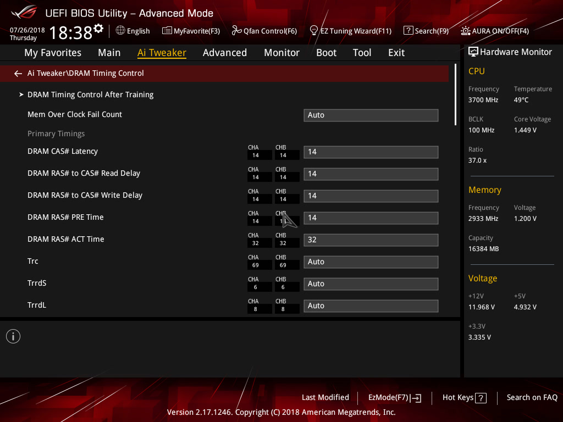Click CHA value 69 for Trc
The height and width of the screenshot is (422, 563).
pos(255,265)
